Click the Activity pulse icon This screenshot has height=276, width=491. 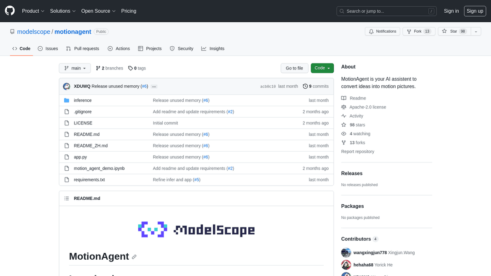click(344, 116)
